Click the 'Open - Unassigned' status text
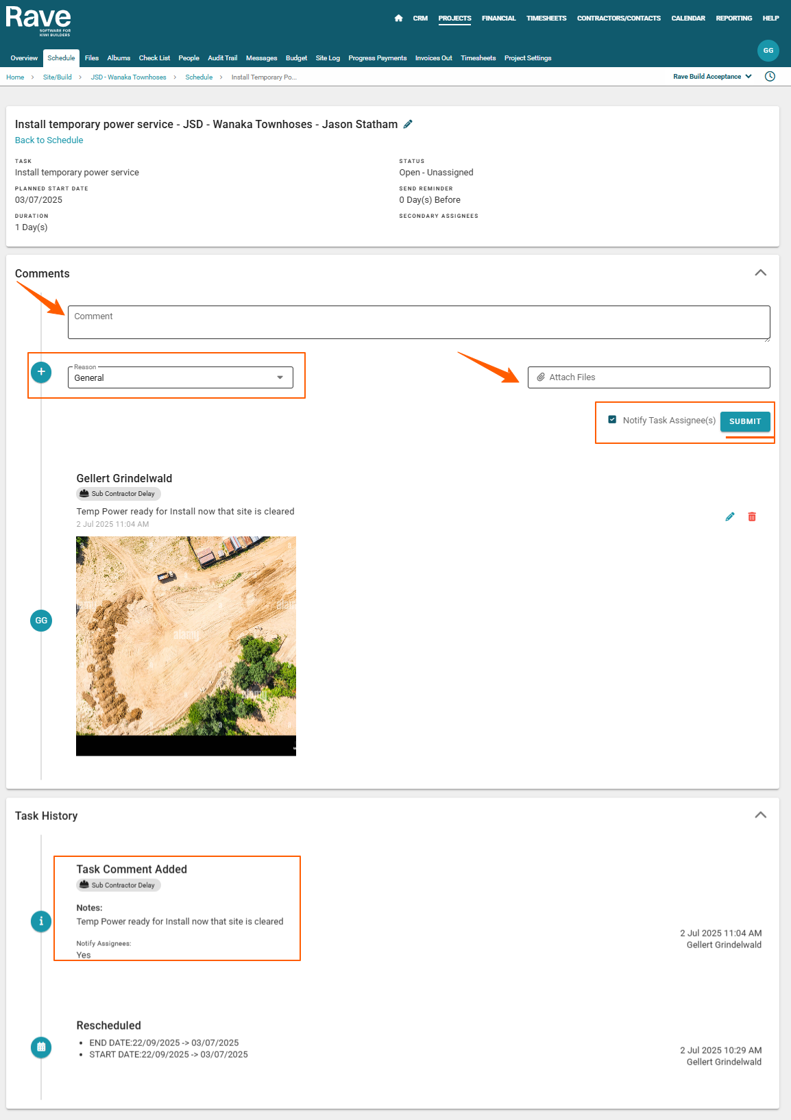This screenshot has width=791, height=1120. (x=436, y=173)
